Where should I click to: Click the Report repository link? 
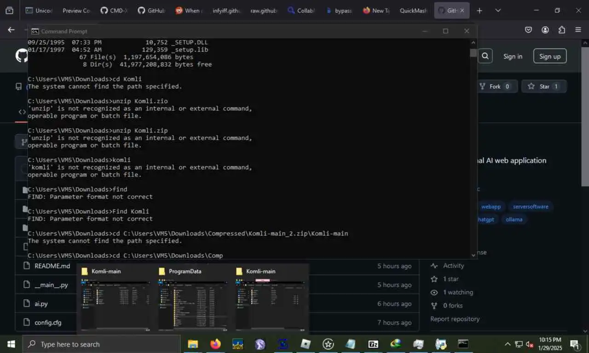(x=455, y=319)
